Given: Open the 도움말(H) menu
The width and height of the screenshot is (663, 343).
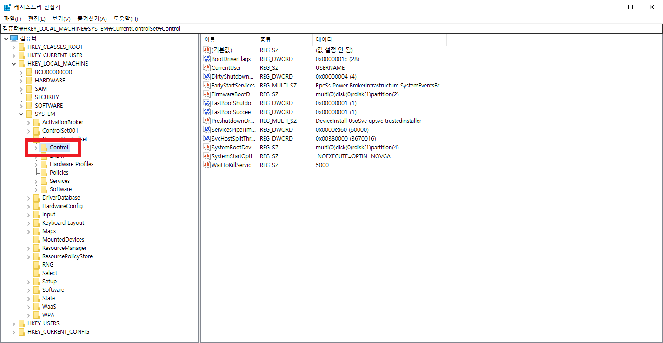Looking at the screenshot, I should (x=126, y=19).
